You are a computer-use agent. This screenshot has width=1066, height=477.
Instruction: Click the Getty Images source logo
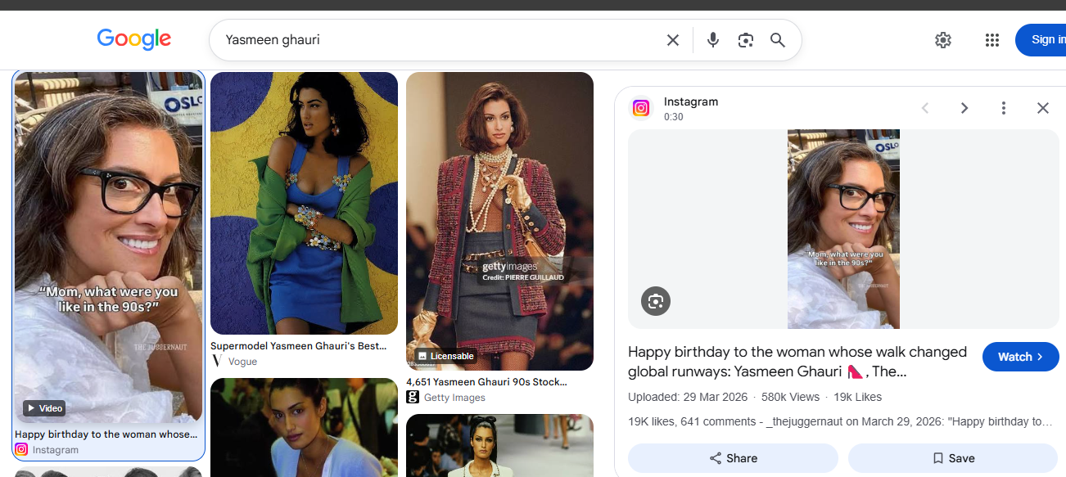pyautogui.click(x=413, y=397)
